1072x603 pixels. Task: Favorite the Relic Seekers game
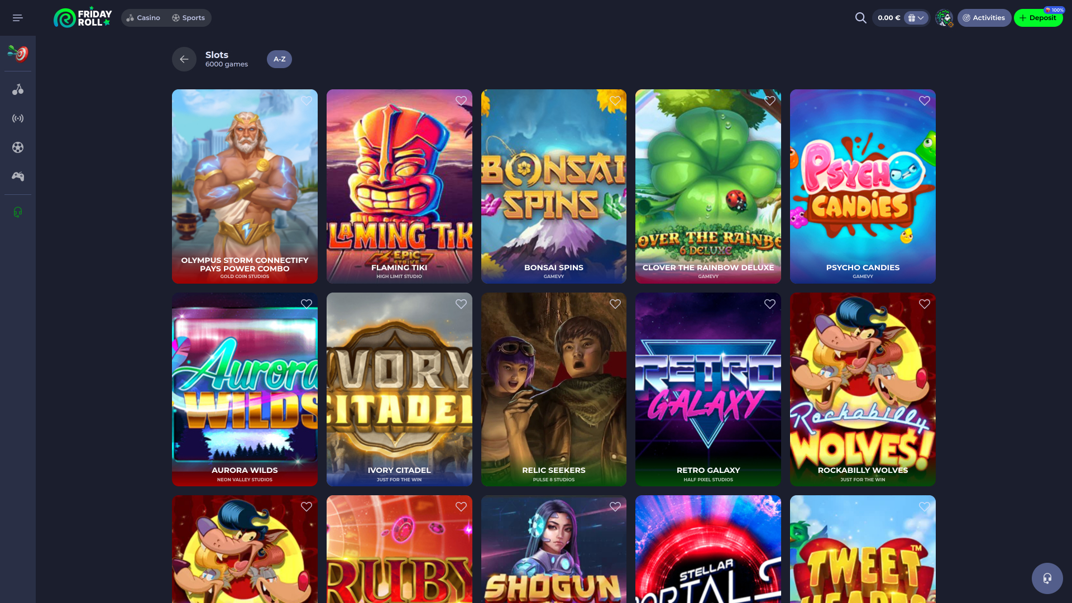point(615,304)
